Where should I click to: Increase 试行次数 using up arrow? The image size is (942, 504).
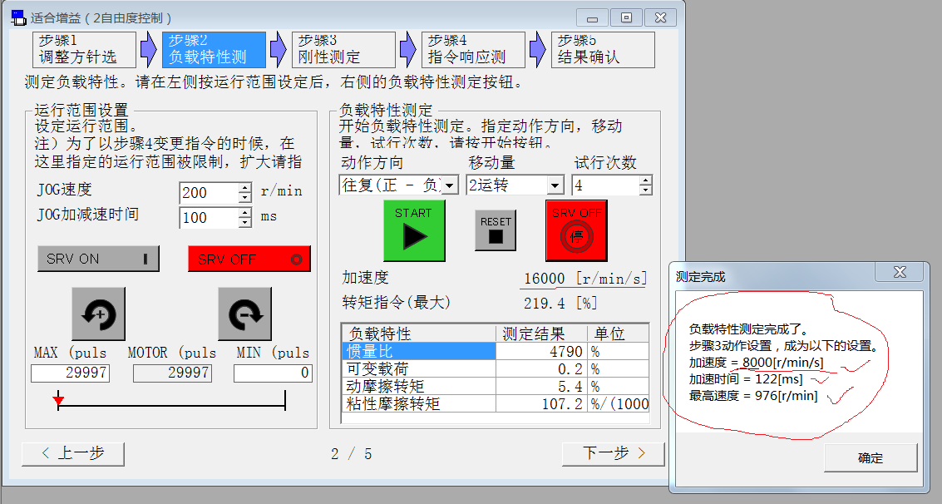click(x=646, y=180)
